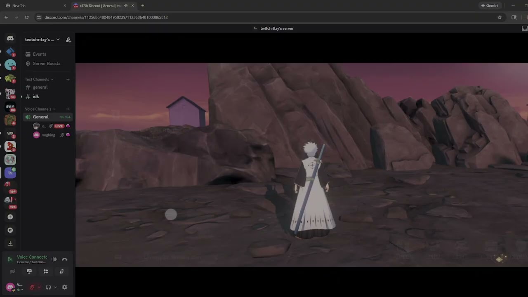Click the Voice Connected status text

click(32, 257)
